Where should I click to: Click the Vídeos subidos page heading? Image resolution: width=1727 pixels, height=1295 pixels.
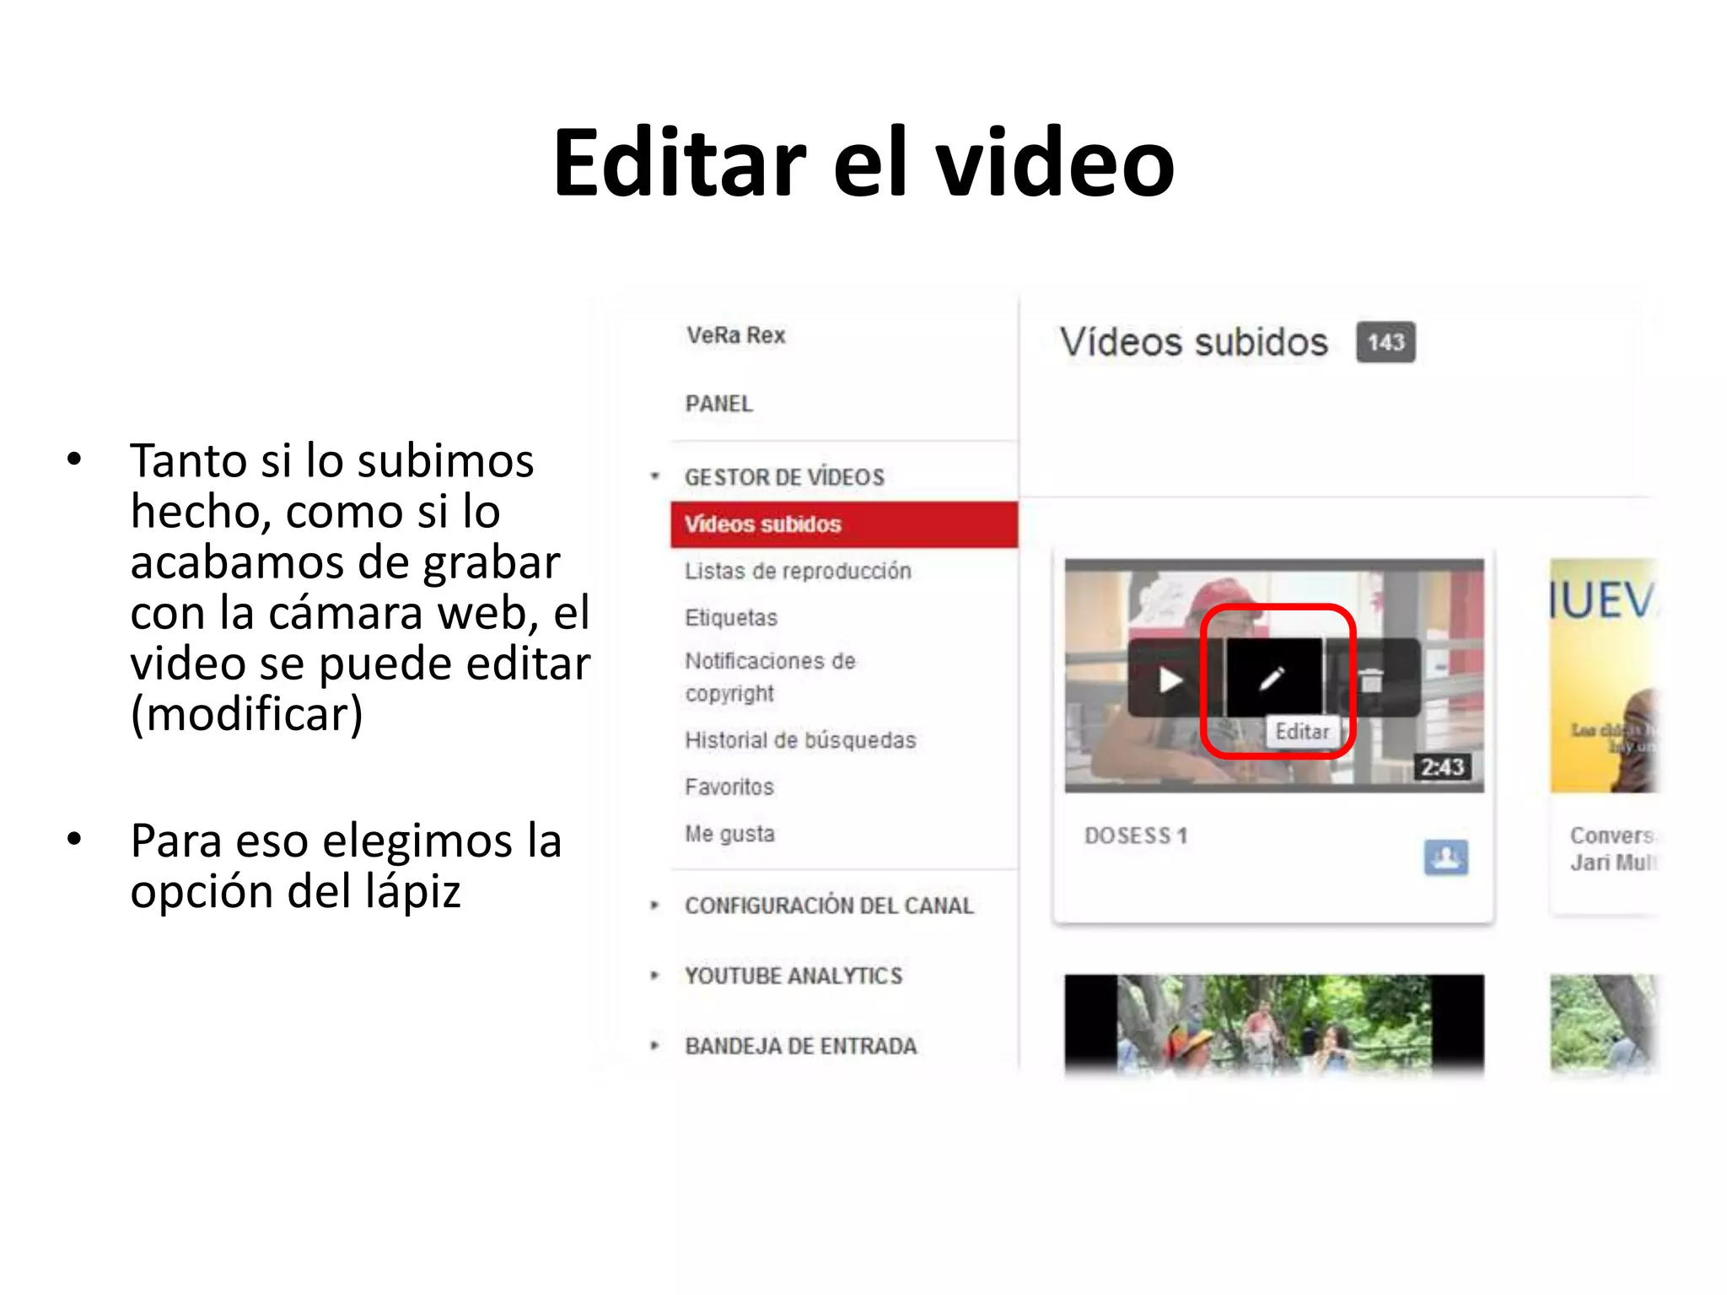pyautogui.click(x=1194, y=342)
